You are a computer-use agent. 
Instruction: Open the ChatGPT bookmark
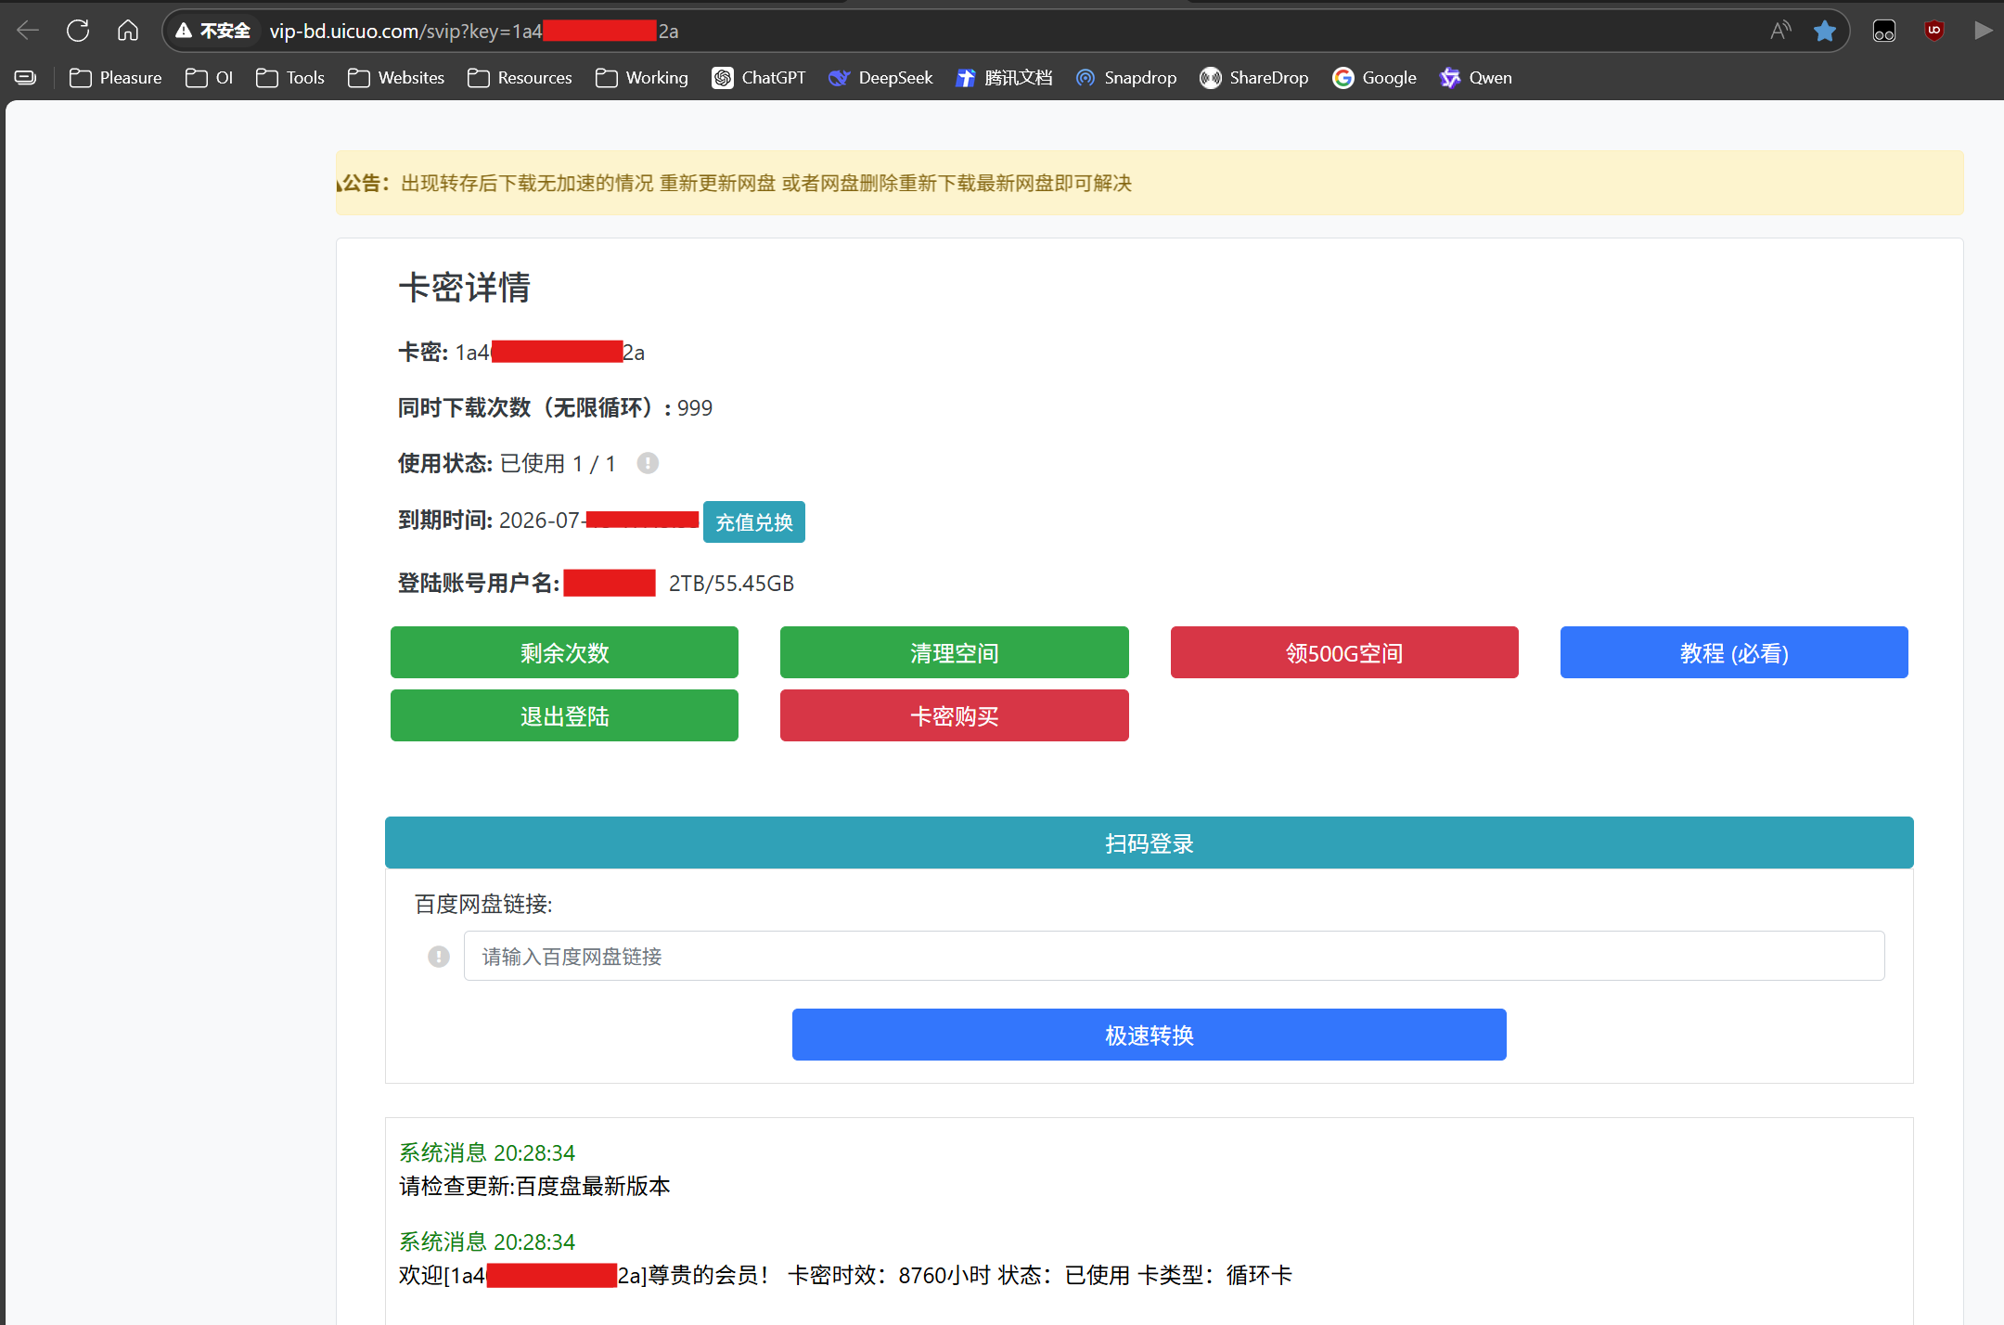click(759, 78)
